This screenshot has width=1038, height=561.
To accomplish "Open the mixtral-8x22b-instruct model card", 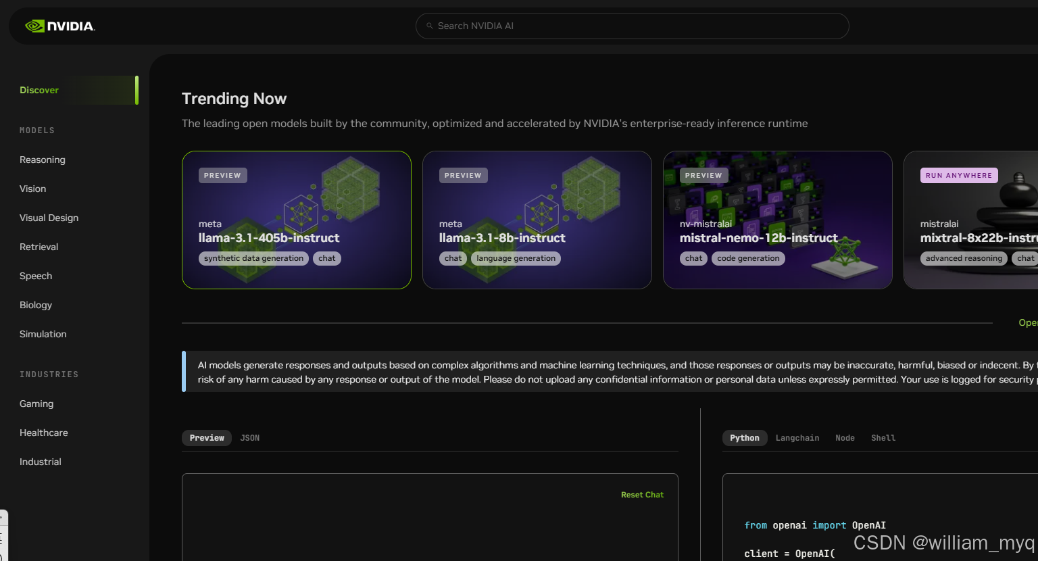I will click(970, 220).
